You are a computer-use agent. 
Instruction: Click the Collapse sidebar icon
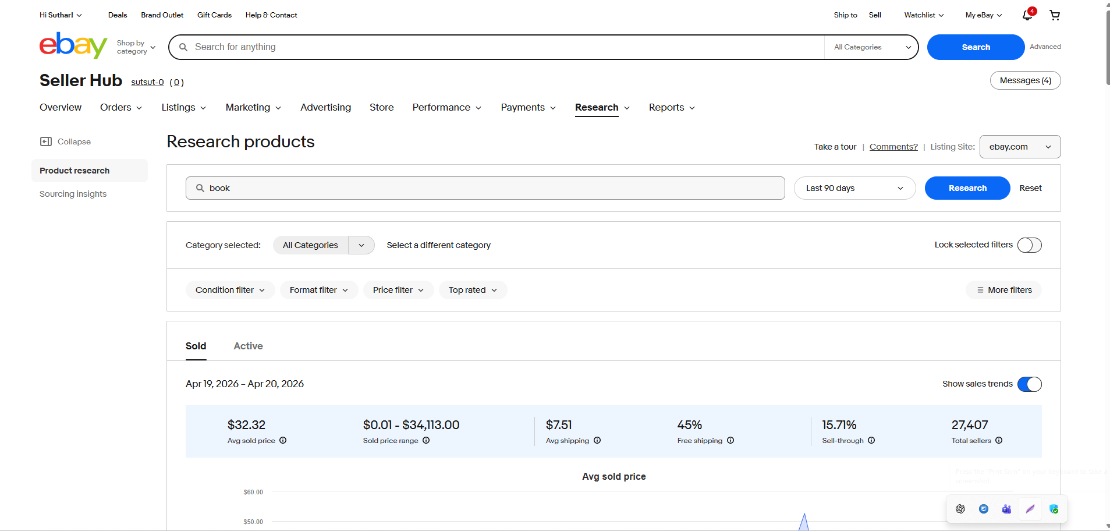(x=46, y=141)
